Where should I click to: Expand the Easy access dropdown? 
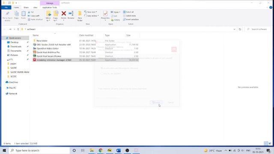tap(98, 16)
